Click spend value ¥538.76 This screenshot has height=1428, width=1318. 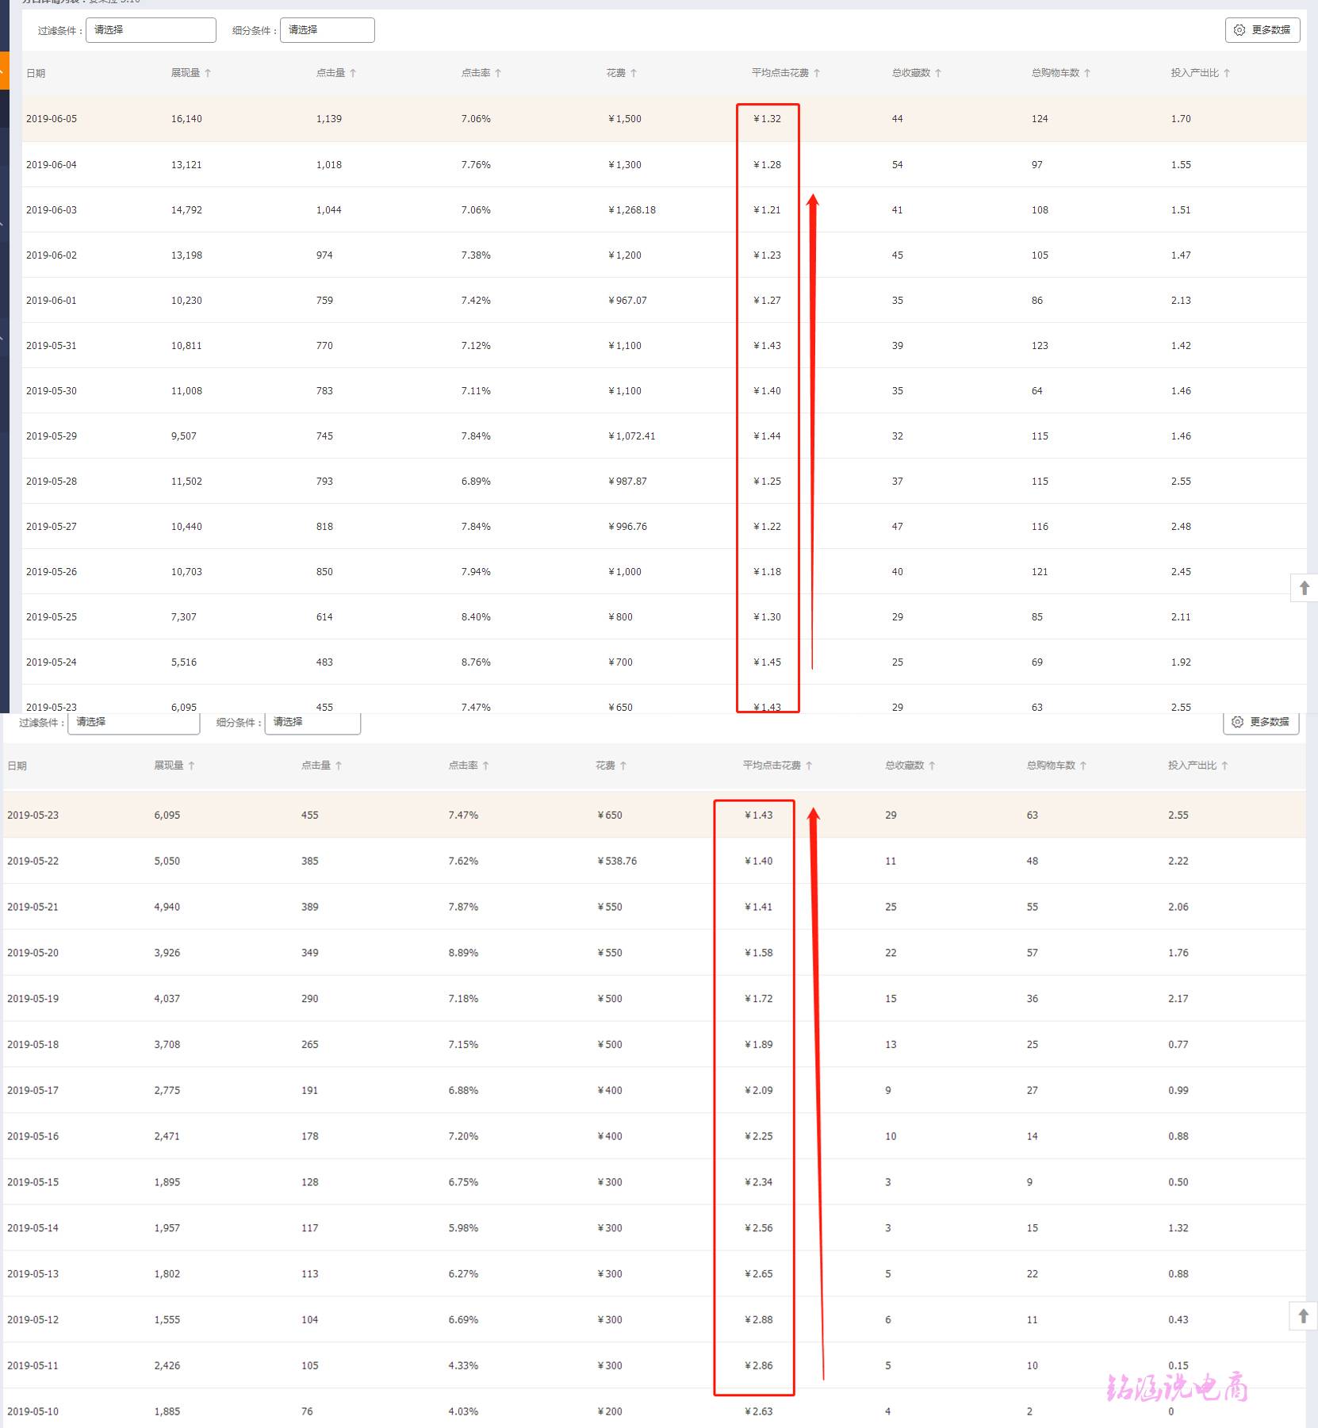[x=617, y=861]
